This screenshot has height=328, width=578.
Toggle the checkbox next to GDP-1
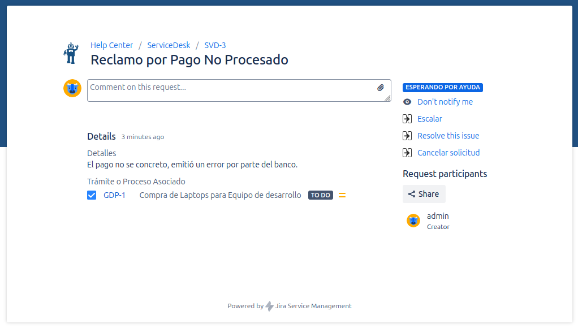[92, 195]
